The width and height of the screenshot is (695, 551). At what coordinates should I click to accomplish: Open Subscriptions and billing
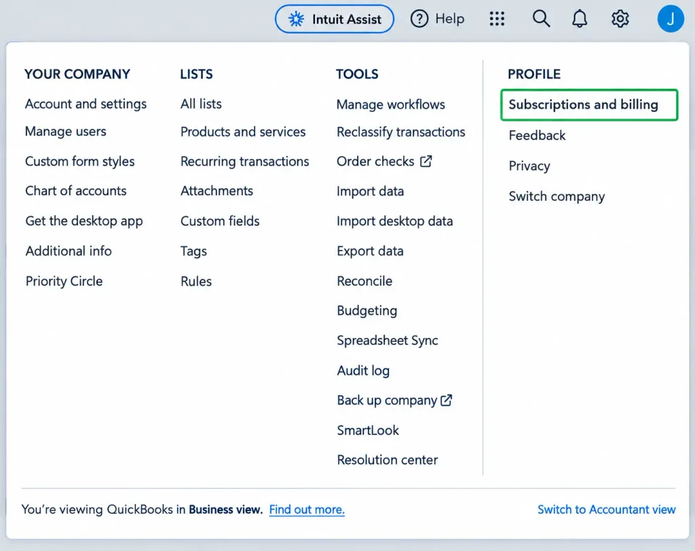click(x=589, y=104)
